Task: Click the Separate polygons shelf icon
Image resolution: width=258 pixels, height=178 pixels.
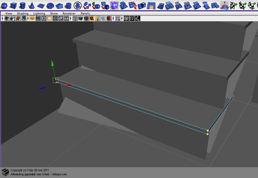Action: (87, 6)
